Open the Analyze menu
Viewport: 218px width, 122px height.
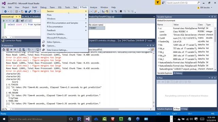[94, 7]
